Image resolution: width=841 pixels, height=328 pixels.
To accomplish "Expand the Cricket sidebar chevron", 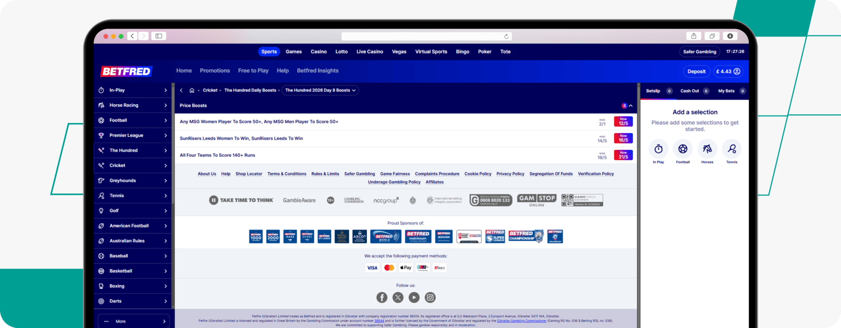I will 165,165.
